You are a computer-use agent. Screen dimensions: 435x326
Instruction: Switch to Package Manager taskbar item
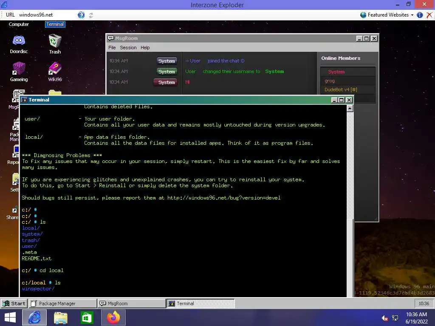tap(63, 303)
